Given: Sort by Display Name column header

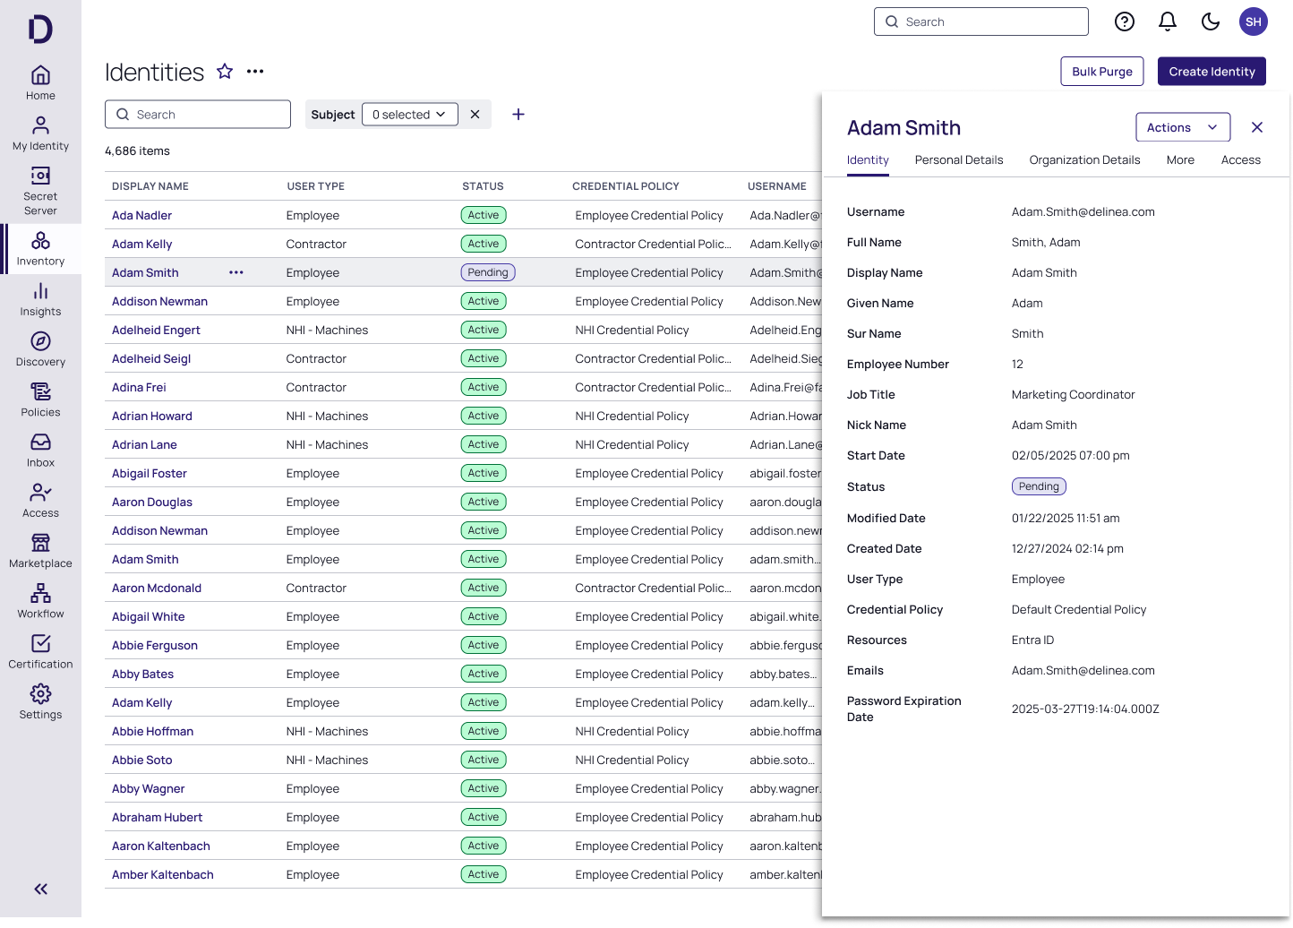Looking at the screenshot, I should pyautogui.click(x=150, y=186).
